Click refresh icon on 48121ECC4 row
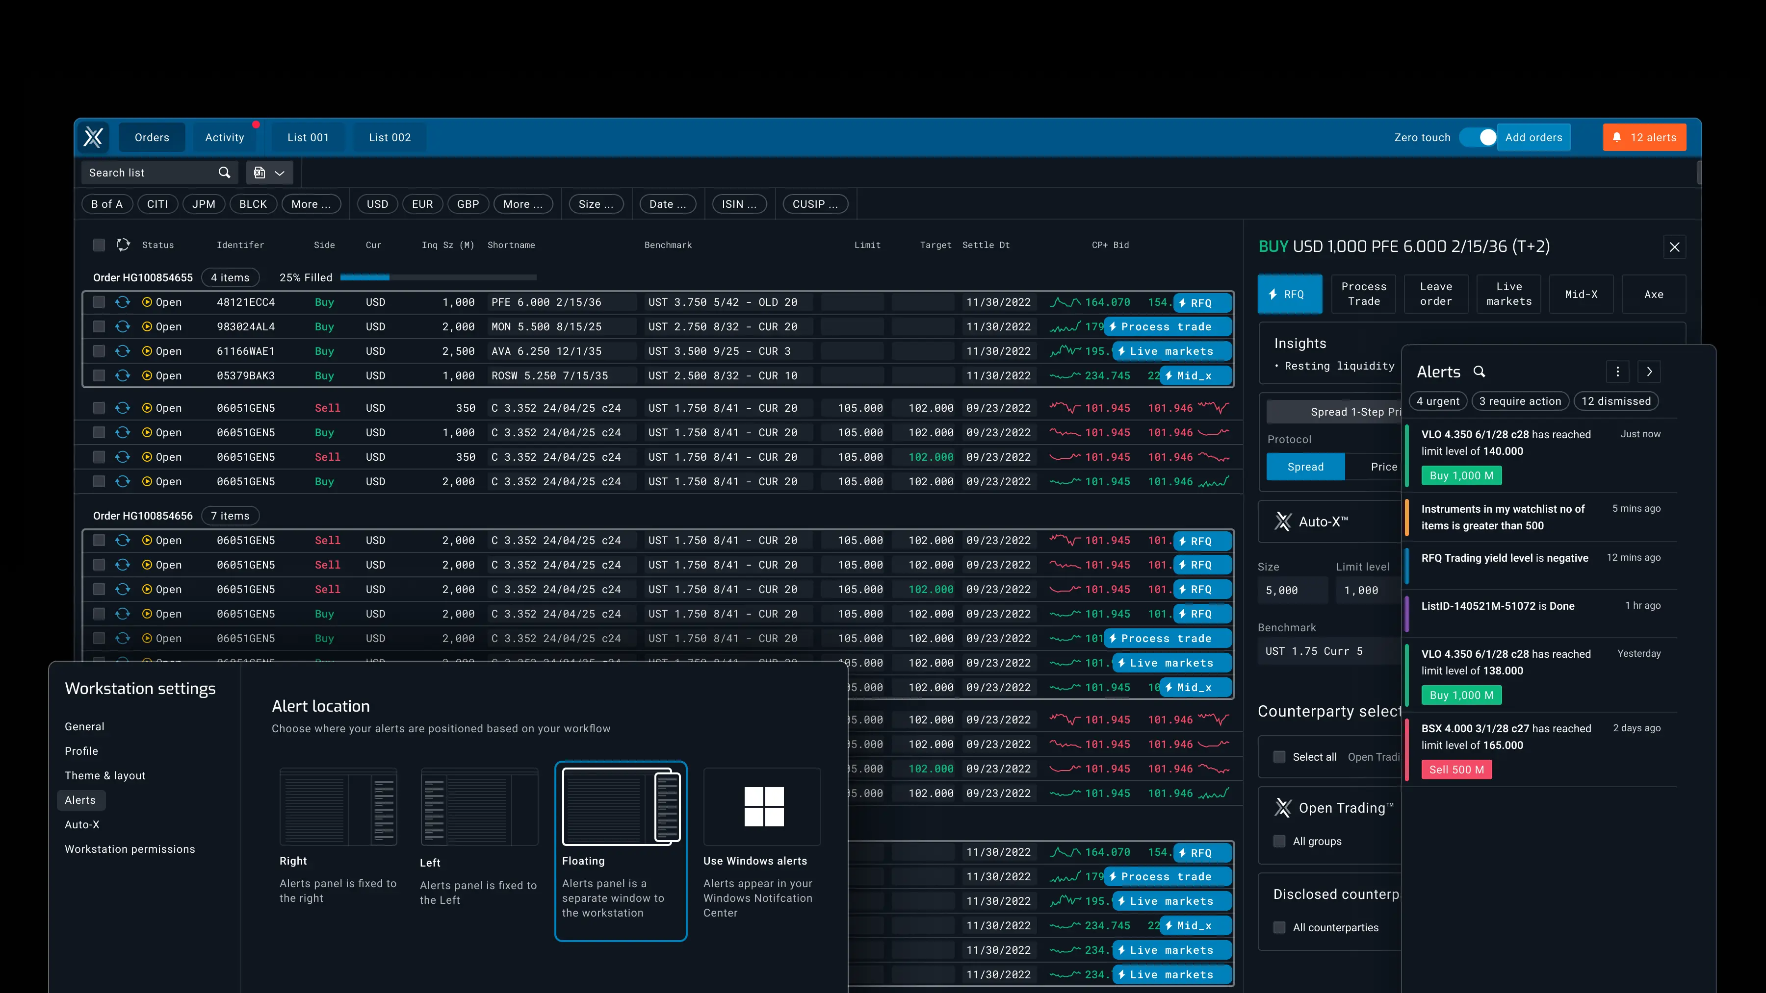The image size is (1766, 993). tap(123, 302)
